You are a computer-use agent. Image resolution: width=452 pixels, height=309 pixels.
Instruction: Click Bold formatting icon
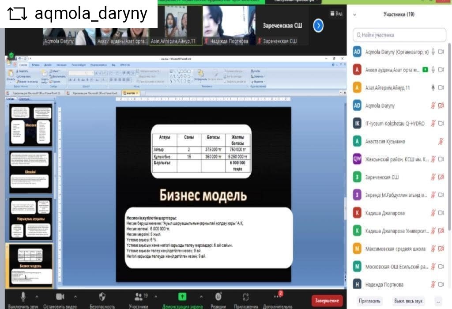(x=70, y=80)
